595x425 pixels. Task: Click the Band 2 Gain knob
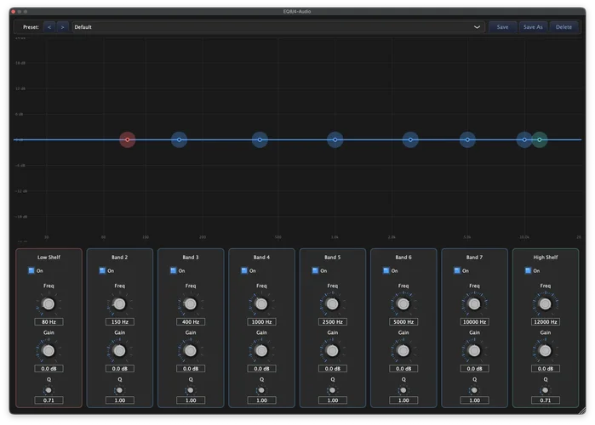pos(119,351)
